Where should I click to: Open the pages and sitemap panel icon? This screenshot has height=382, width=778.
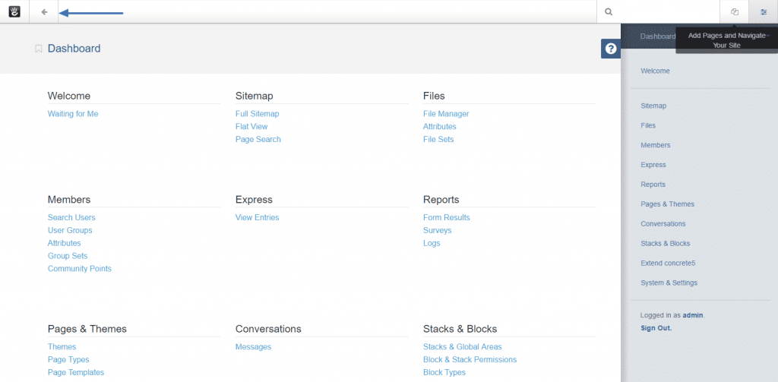click(x=734, y=11)
